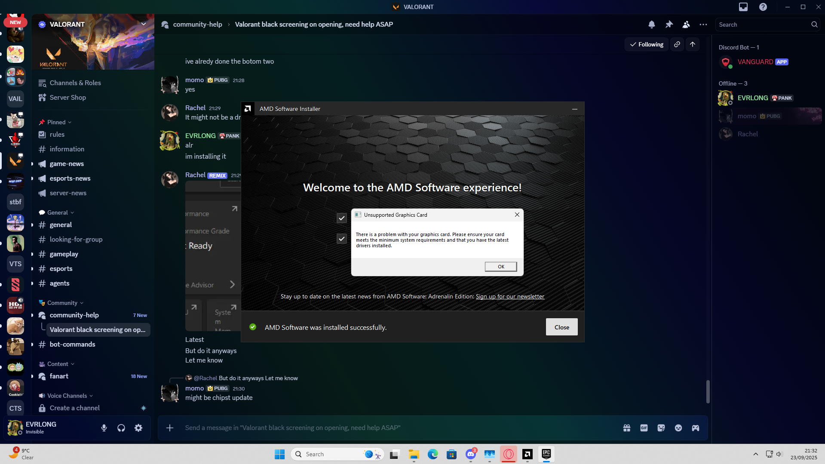825x464 pixels.
Task: Open the newsletter sign-up link
Action: [510, 296]
